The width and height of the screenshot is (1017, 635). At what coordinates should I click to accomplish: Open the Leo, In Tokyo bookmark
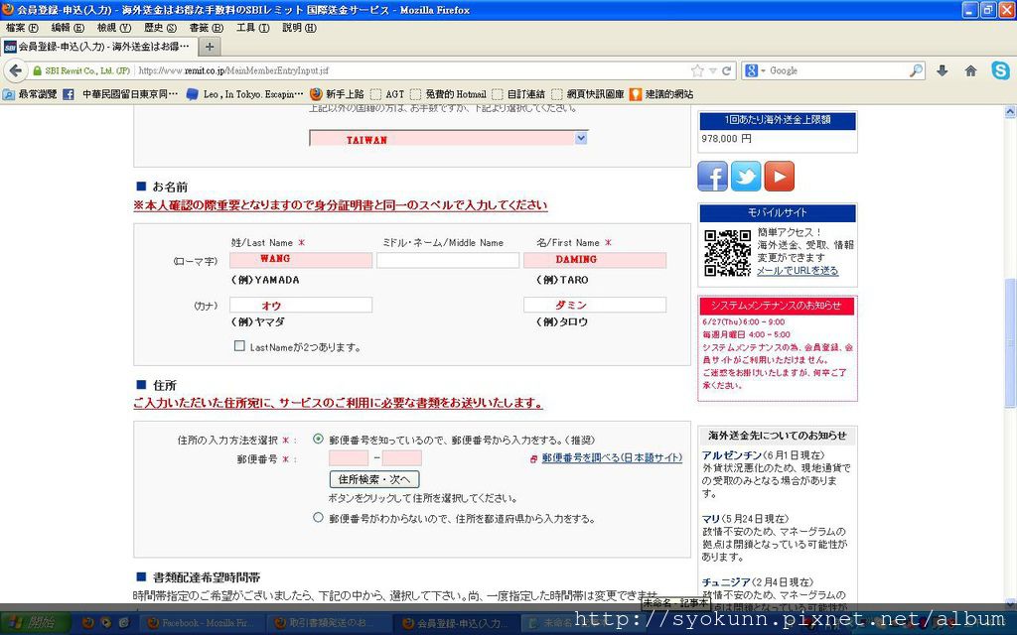[x=245, y=94]
